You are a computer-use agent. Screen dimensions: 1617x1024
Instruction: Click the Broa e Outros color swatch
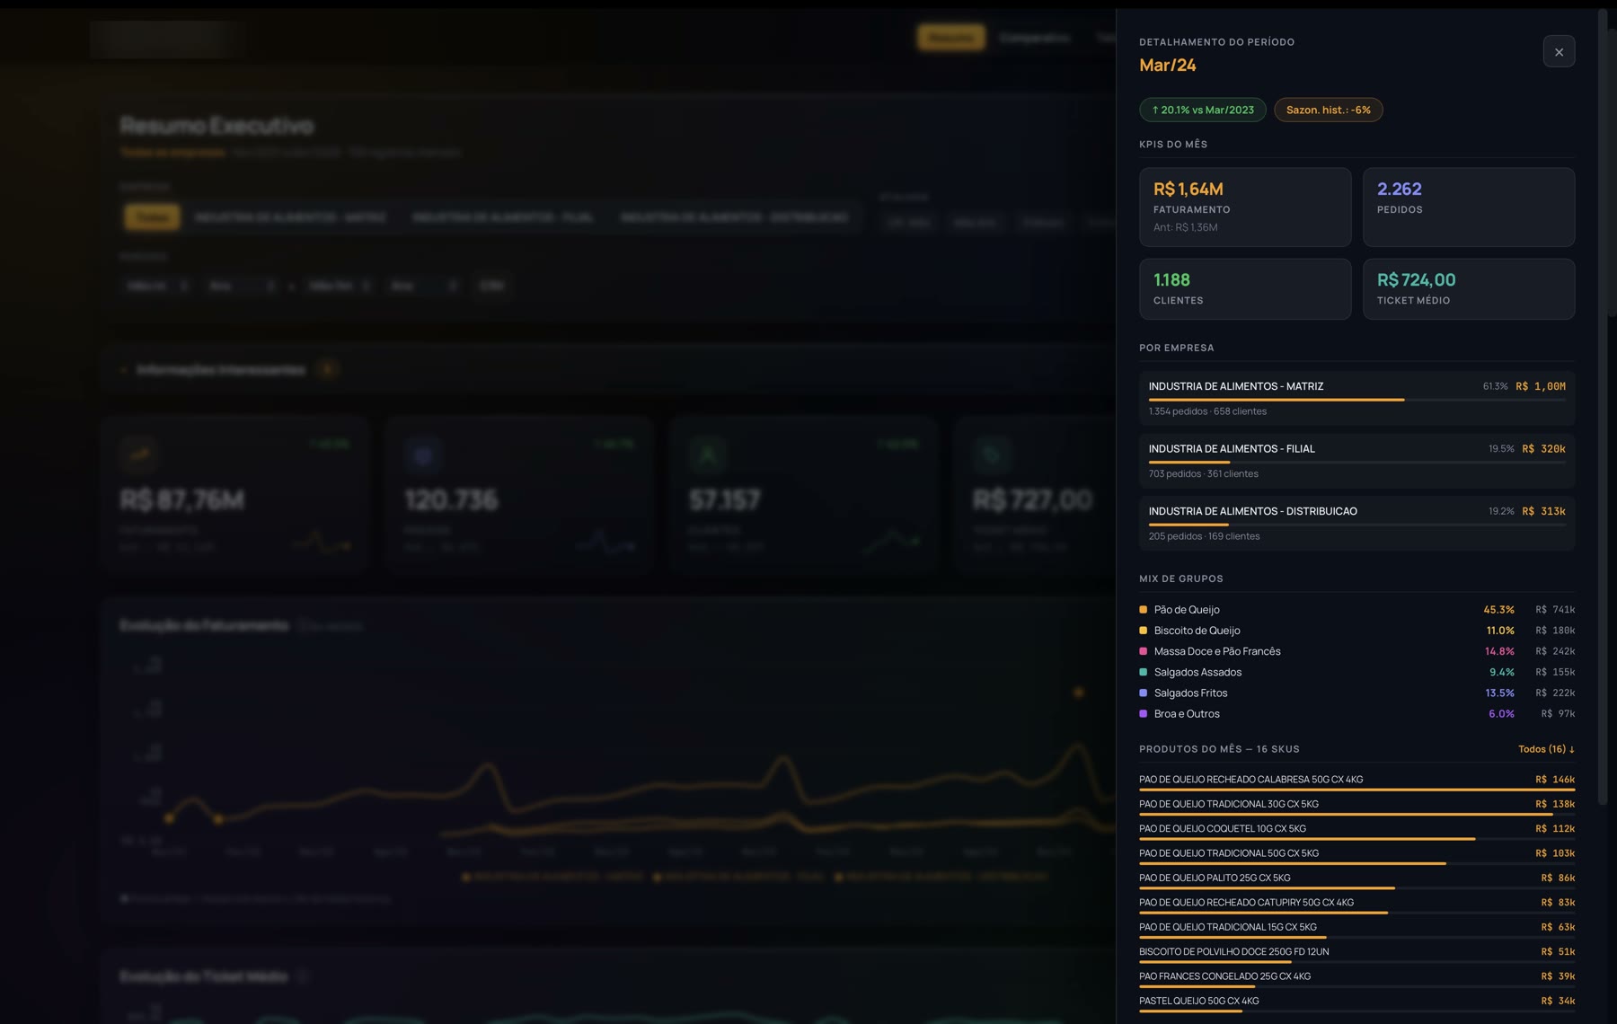pos(1144,714)
